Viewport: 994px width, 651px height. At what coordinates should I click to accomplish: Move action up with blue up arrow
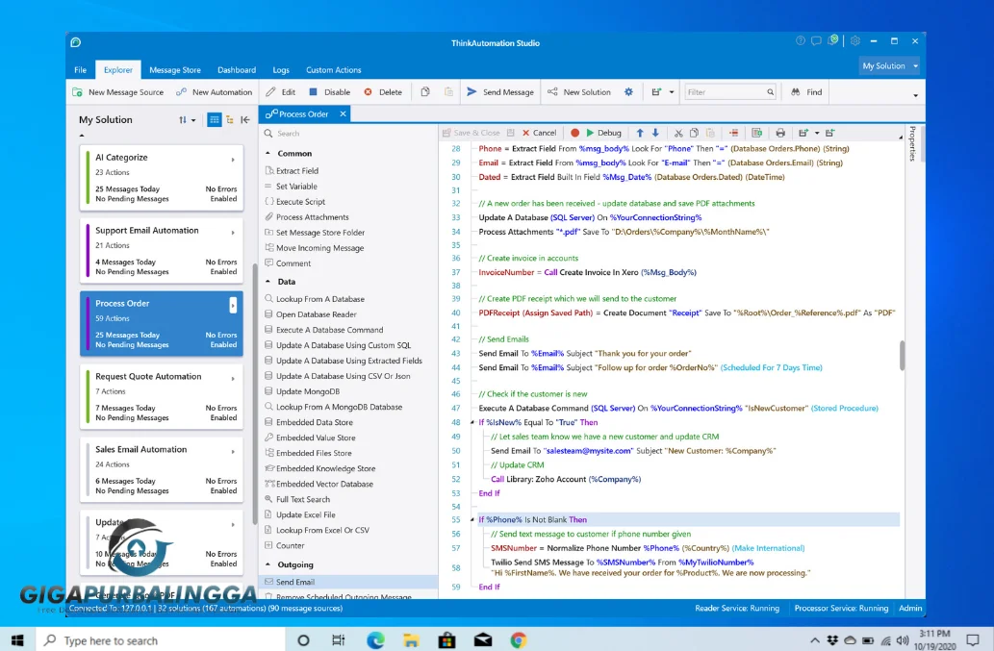[640, 133]
